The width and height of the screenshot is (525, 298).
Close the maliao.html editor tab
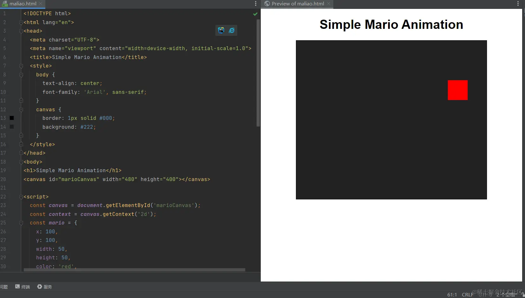(x=41, y=3)
